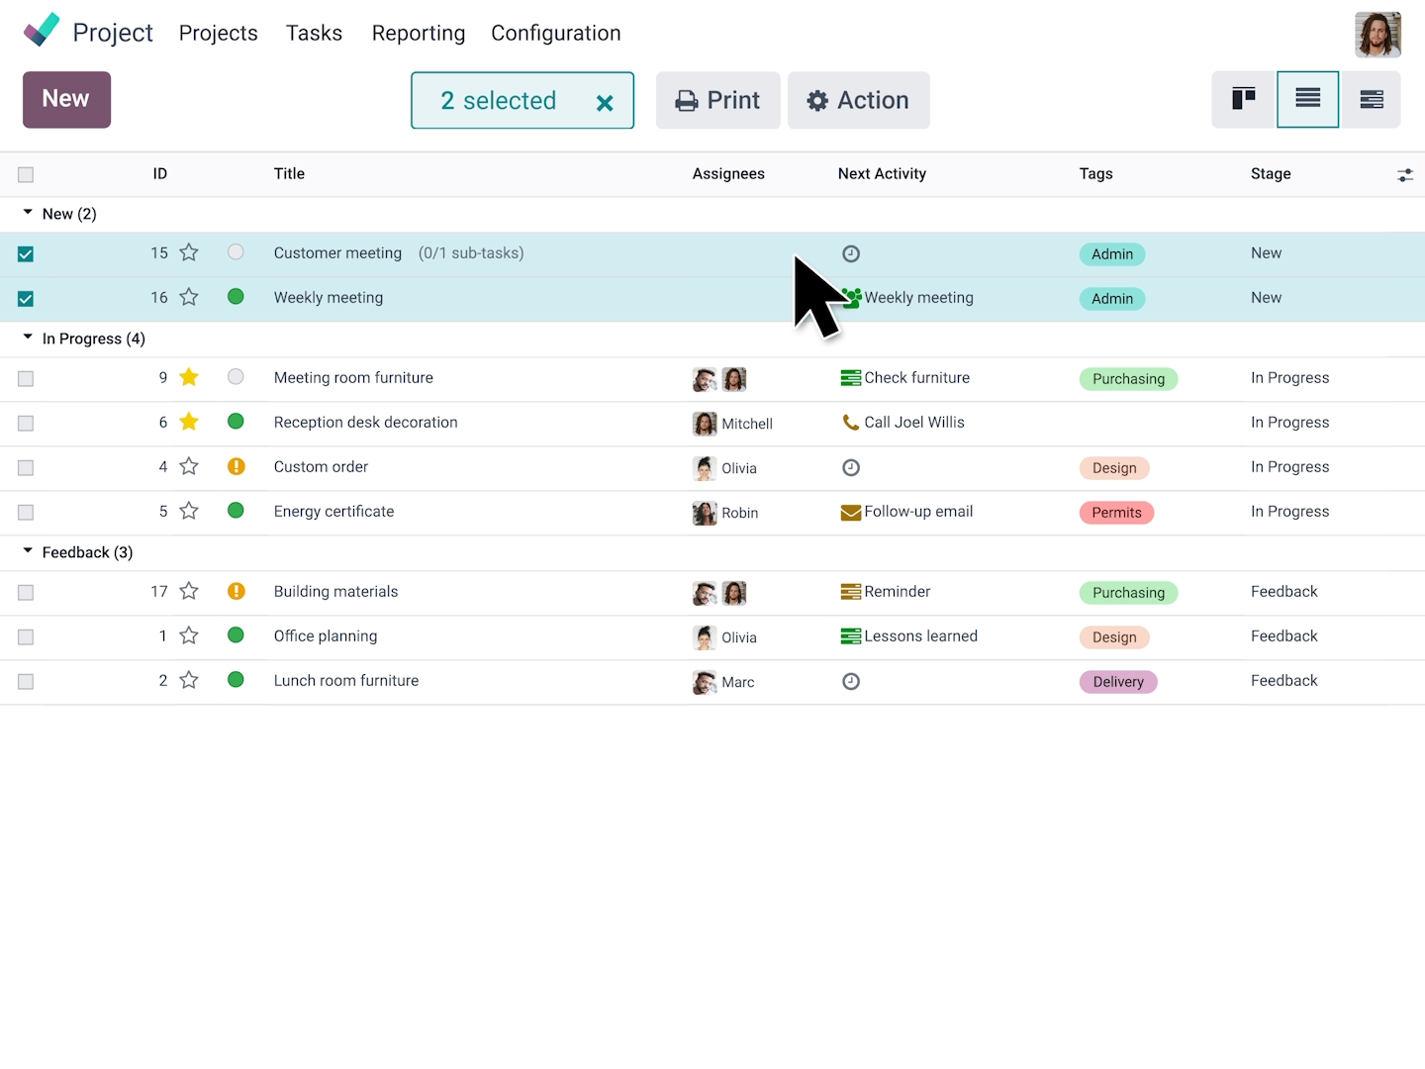Click the New button

(66, 99)
